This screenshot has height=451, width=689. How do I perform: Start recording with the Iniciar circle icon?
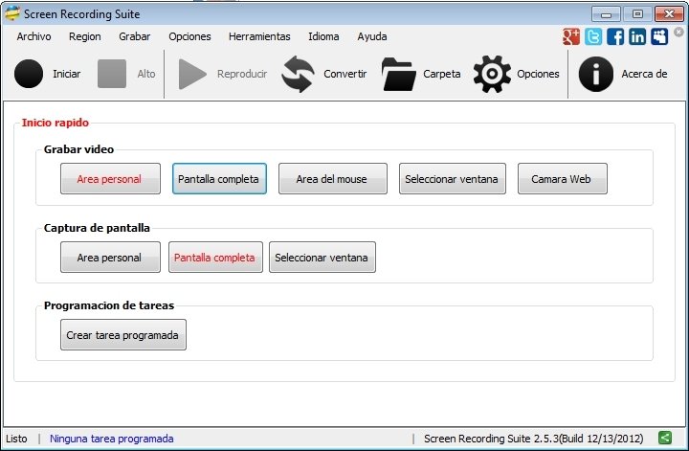[29, 74]
